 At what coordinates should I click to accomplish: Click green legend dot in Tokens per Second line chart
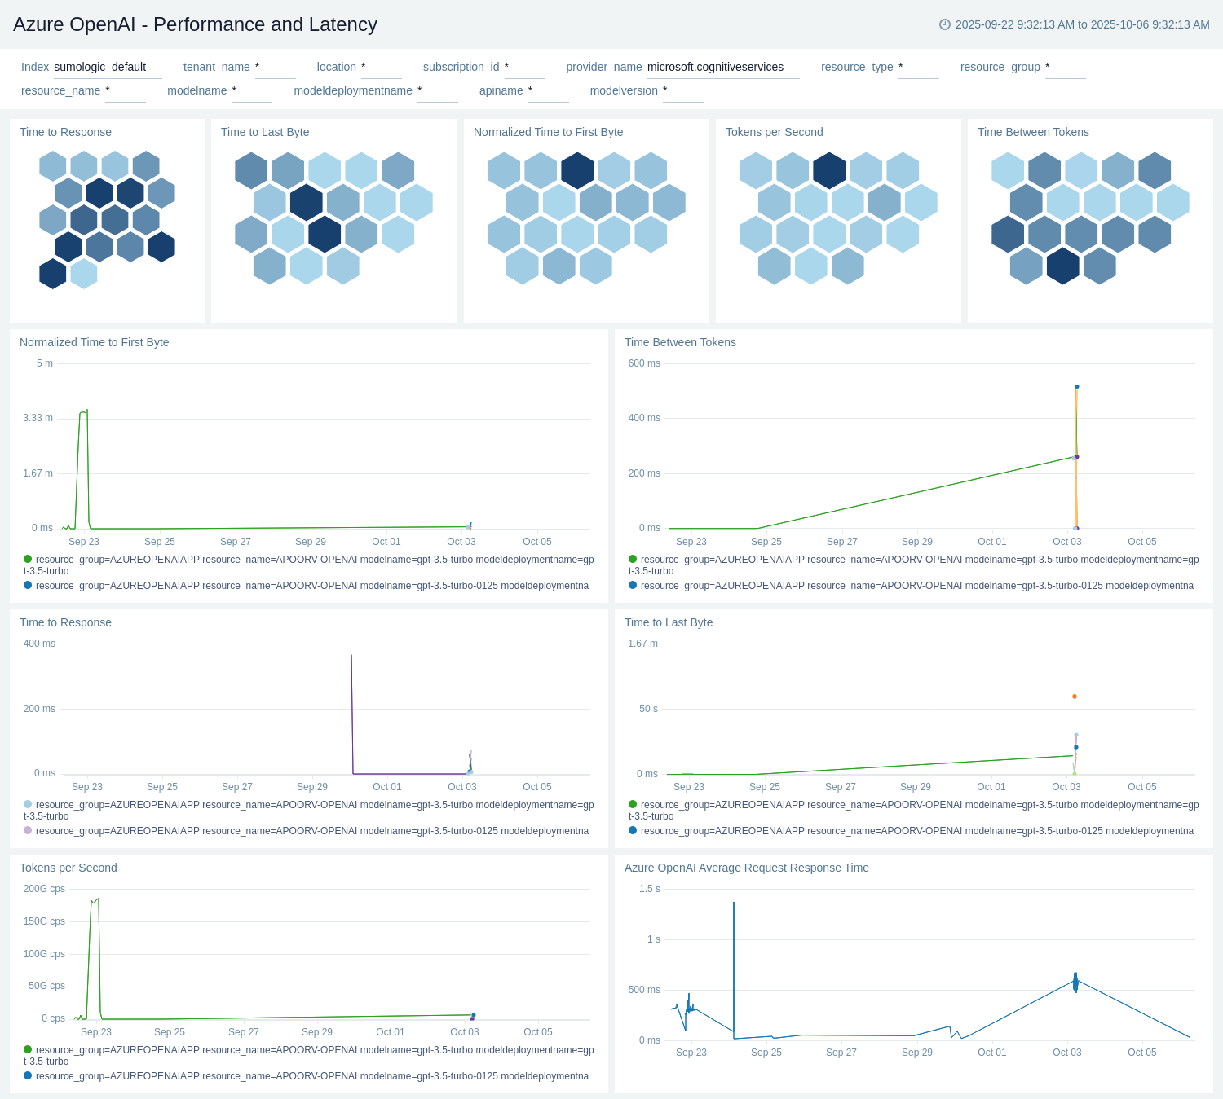point(28,1050)
